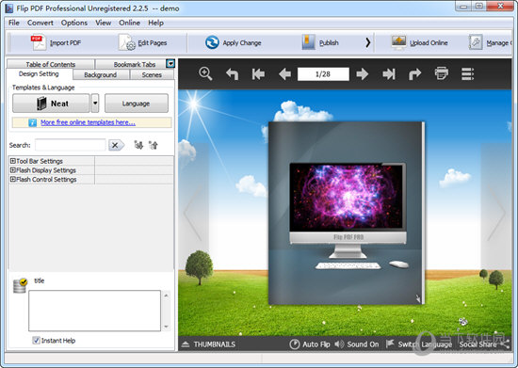Click the page corner flip arrow

(x=418, y=298)
